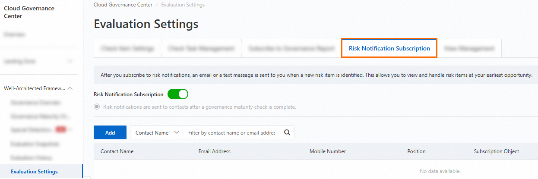This screenshot has height=179, width=538.
Task: Switch to Risk Notification Subscription tab
Action: coord(389,48)
